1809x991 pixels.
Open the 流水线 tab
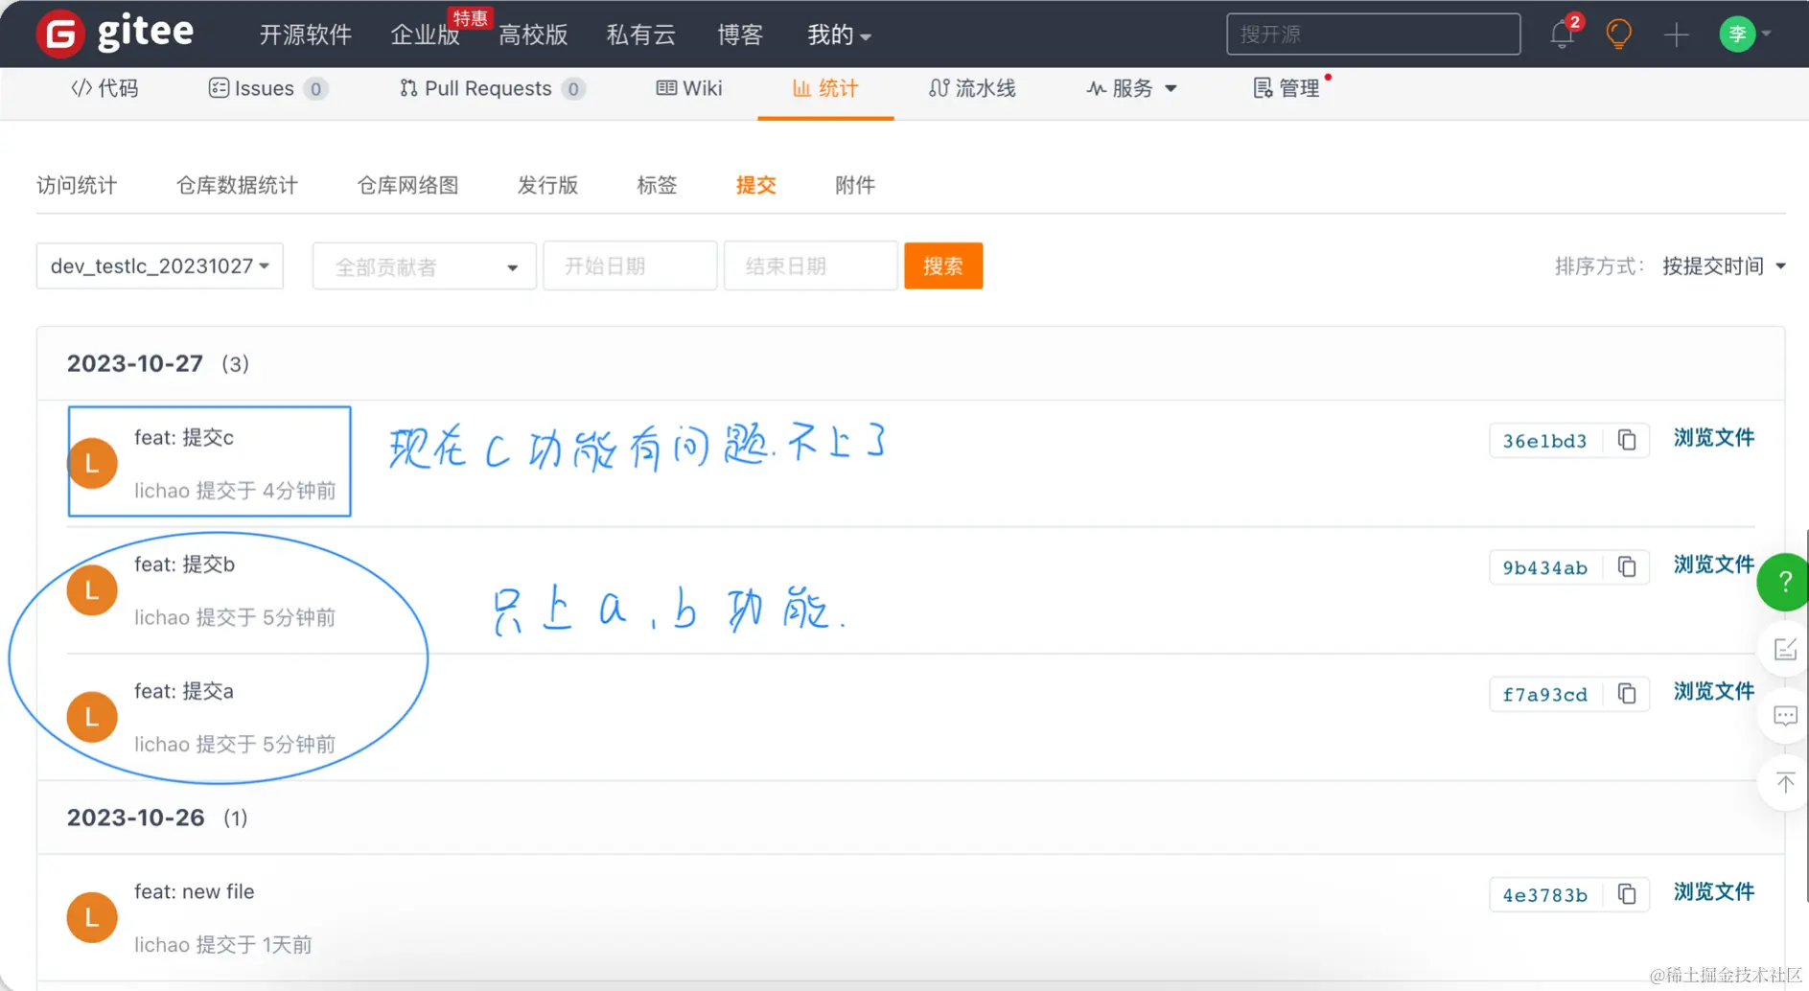coord(972,88)
